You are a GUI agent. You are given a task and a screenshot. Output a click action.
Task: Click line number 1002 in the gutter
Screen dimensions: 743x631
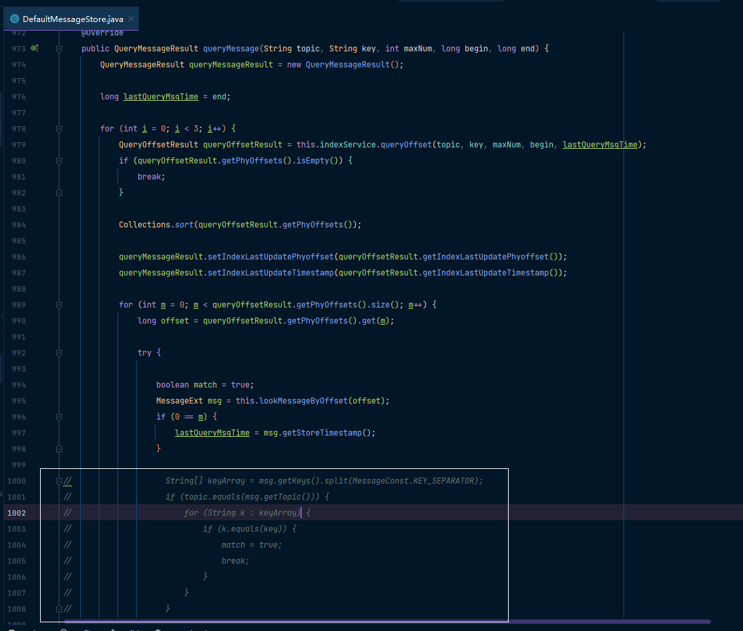pos(17,513)
